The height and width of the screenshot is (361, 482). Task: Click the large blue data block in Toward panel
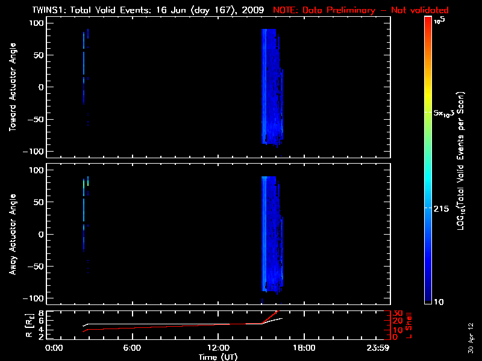[269, 87]
